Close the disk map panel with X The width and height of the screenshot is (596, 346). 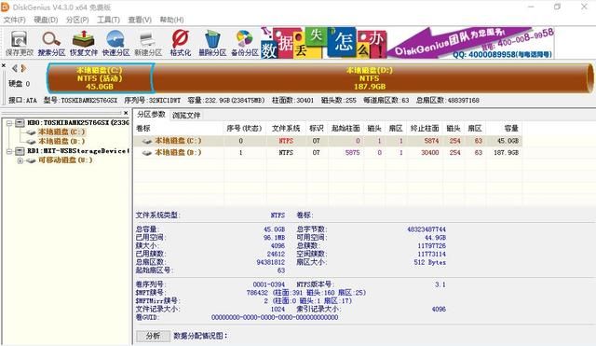(x=4, y=65)
